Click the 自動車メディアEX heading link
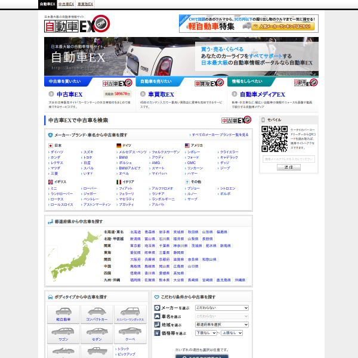 (x=262, y=94)
